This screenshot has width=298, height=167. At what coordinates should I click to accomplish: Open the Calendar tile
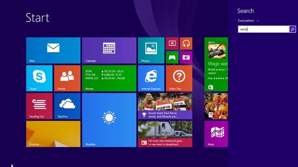pyautogui.click(x=109, y=51)
